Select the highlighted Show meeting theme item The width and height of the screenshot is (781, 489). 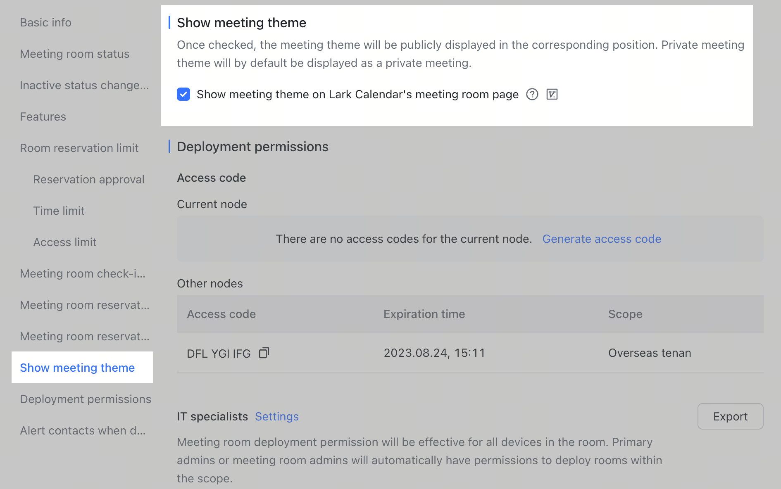click(x=77, y=368)
